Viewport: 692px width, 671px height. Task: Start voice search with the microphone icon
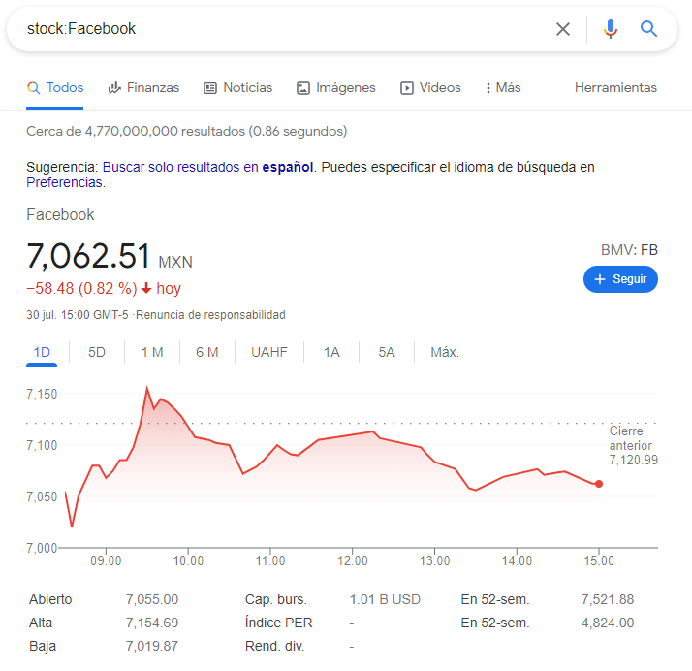coord(611,29)
